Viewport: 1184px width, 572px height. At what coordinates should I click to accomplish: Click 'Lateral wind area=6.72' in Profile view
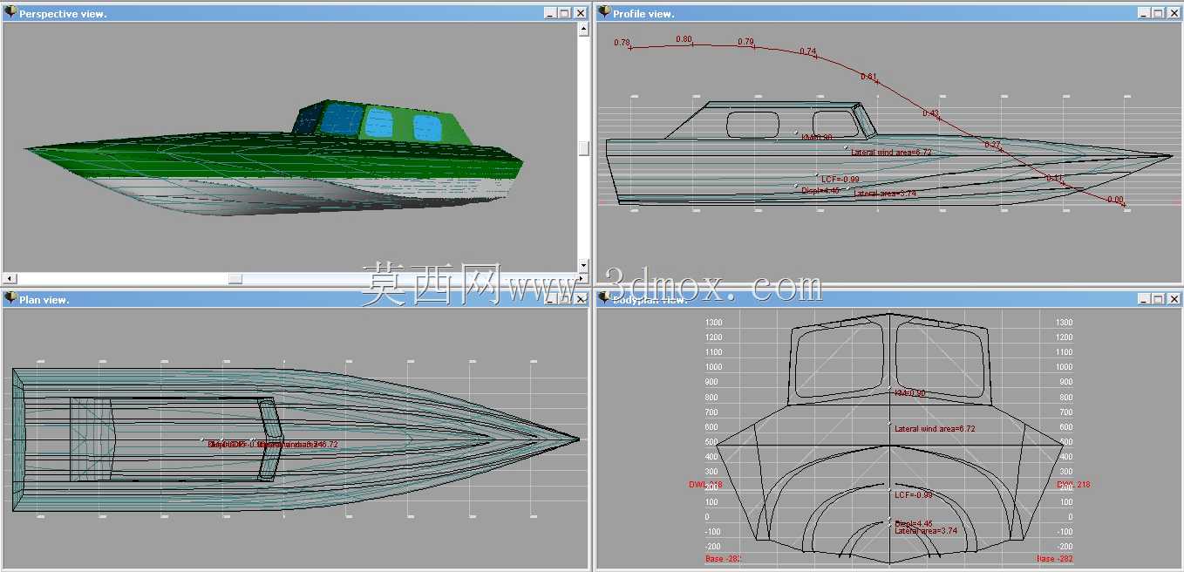(x=891, y=152)
